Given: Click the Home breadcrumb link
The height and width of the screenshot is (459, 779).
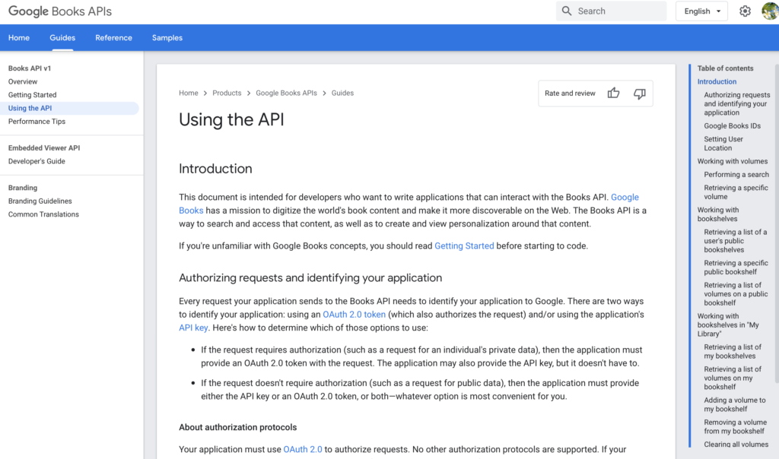Looking at the screenshot, I should pos(189,93).
